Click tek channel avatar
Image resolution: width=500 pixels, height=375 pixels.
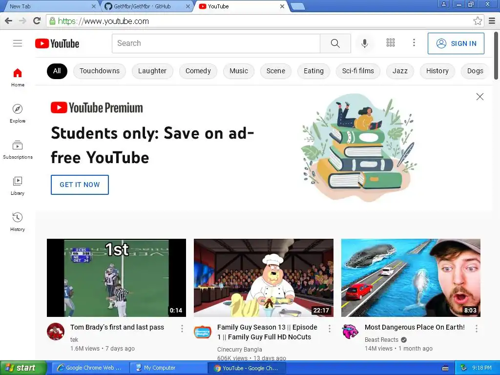(x=56, y=332)
